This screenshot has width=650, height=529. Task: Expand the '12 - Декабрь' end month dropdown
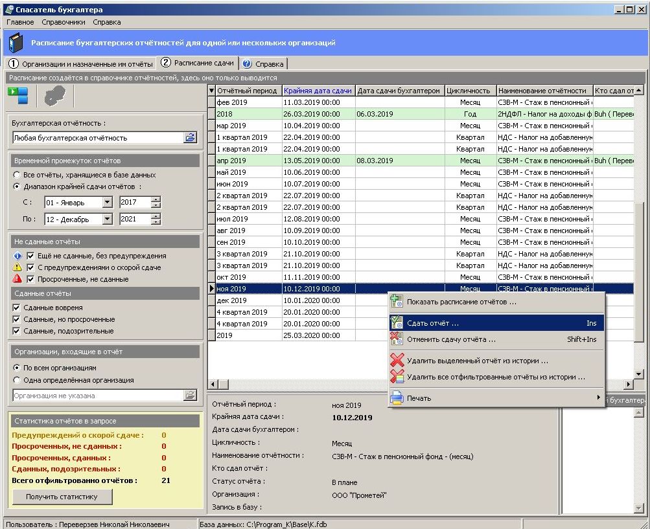tap(107, 219)
